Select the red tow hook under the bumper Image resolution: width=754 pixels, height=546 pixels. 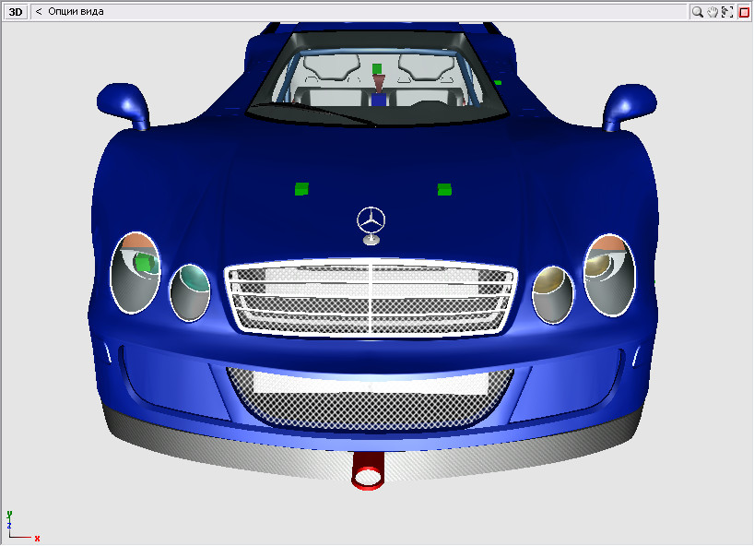tap(368, 471)
